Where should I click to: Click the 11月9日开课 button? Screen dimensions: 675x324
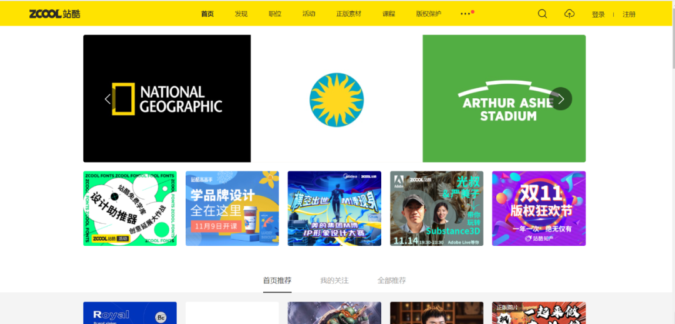click(216, 226)
